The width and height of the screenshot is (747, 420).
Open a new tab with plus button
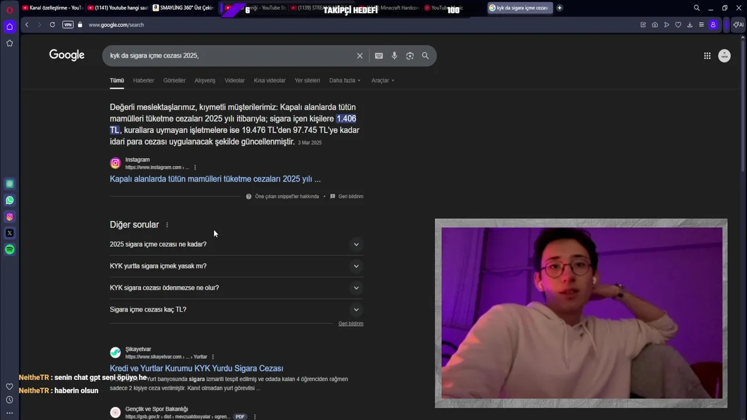pos(560,8)
